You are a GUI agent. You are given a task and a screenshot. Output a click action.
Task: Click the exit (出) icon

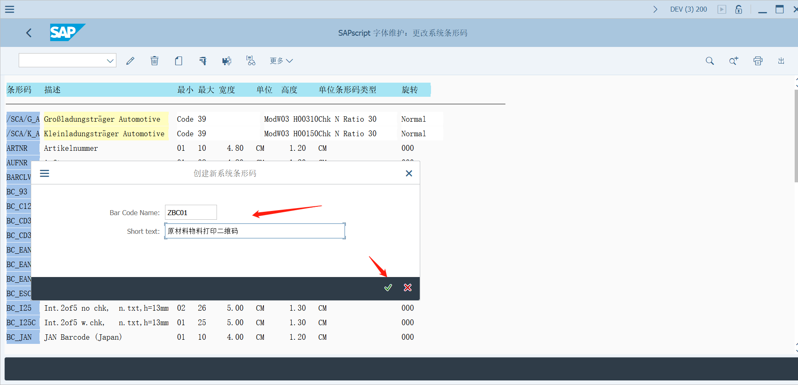[x=781, y=61]
